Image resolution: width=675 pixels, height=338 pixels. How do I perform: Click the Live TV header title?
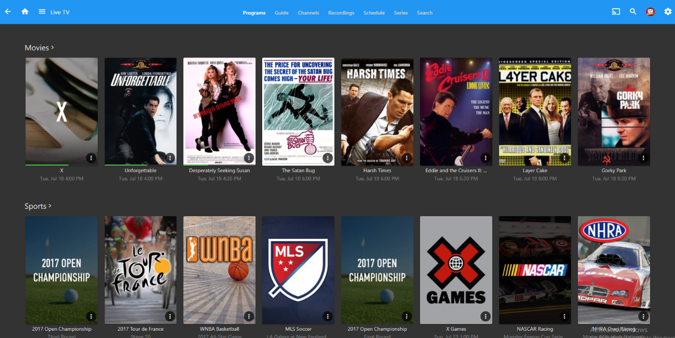click(60, 12)
